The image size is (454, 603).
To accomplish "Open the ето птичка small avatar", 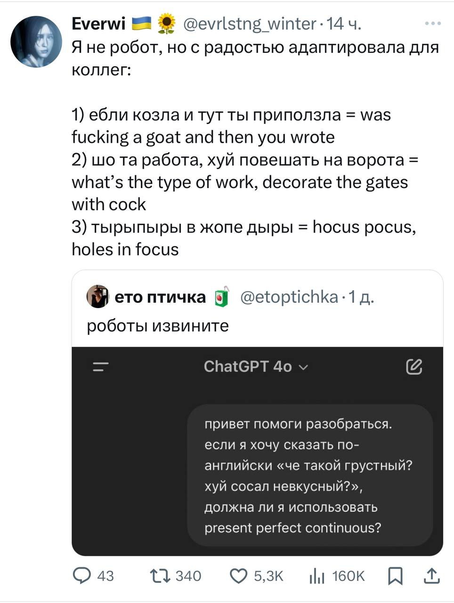I will (98, 296).
